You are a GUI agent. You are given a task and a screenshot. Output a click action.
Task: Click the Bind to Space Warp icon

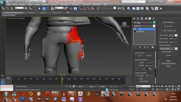pos(12,8)
